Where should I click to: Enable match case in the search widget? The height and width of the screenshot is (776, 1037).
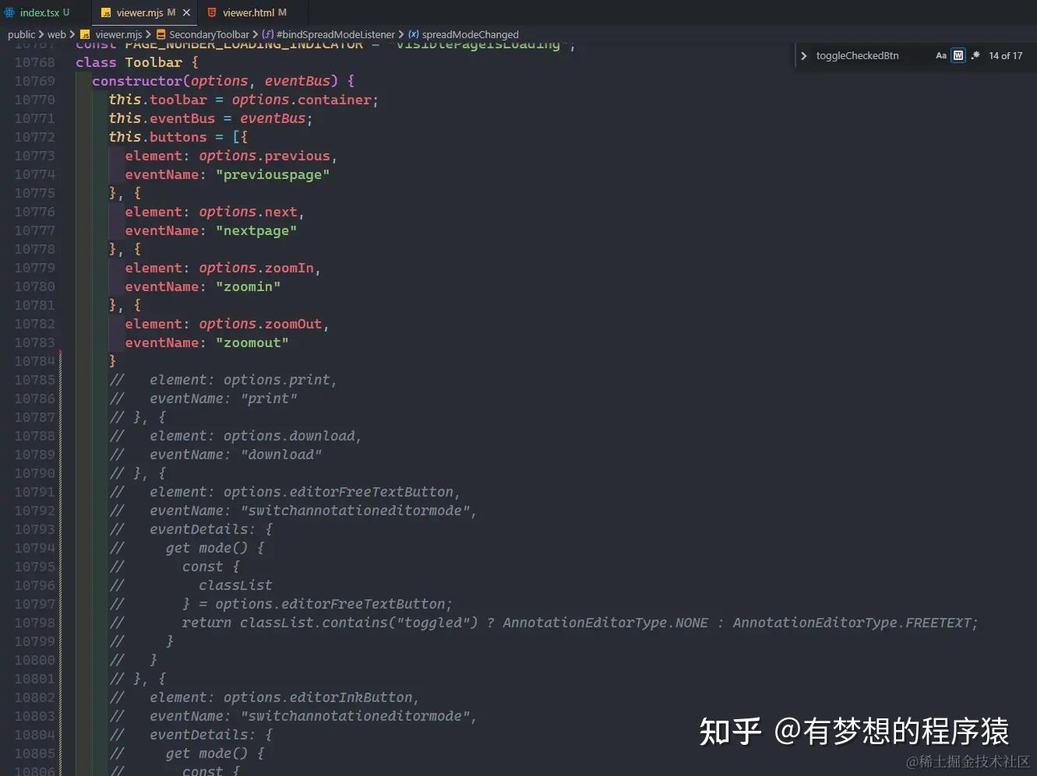pyautogui.click(x=941, y=55)
